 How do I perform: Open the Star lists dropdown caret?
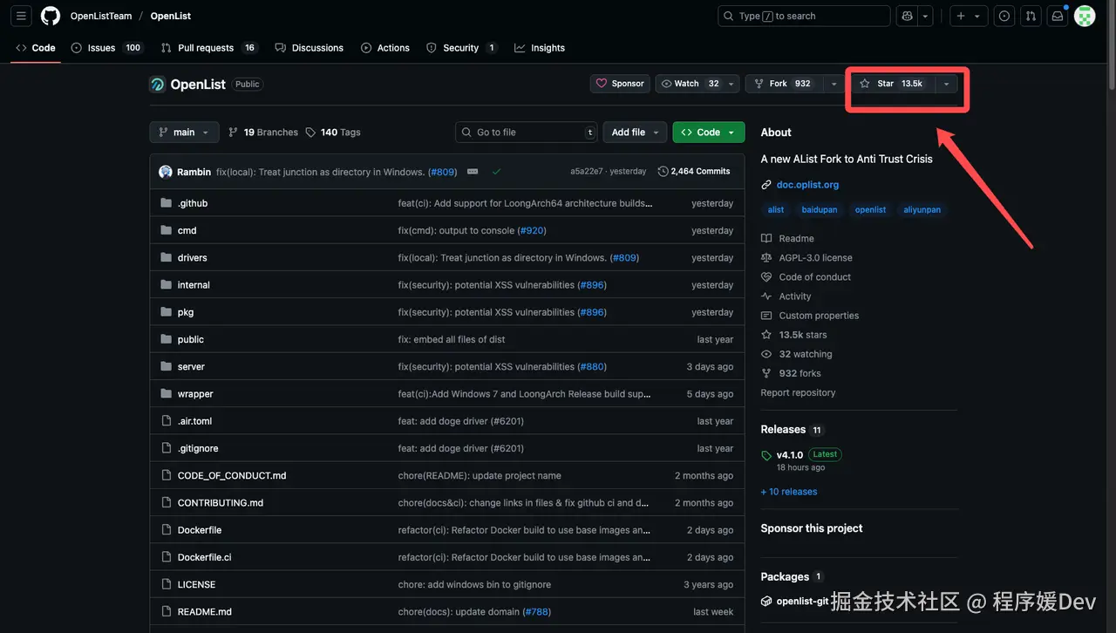946,84
